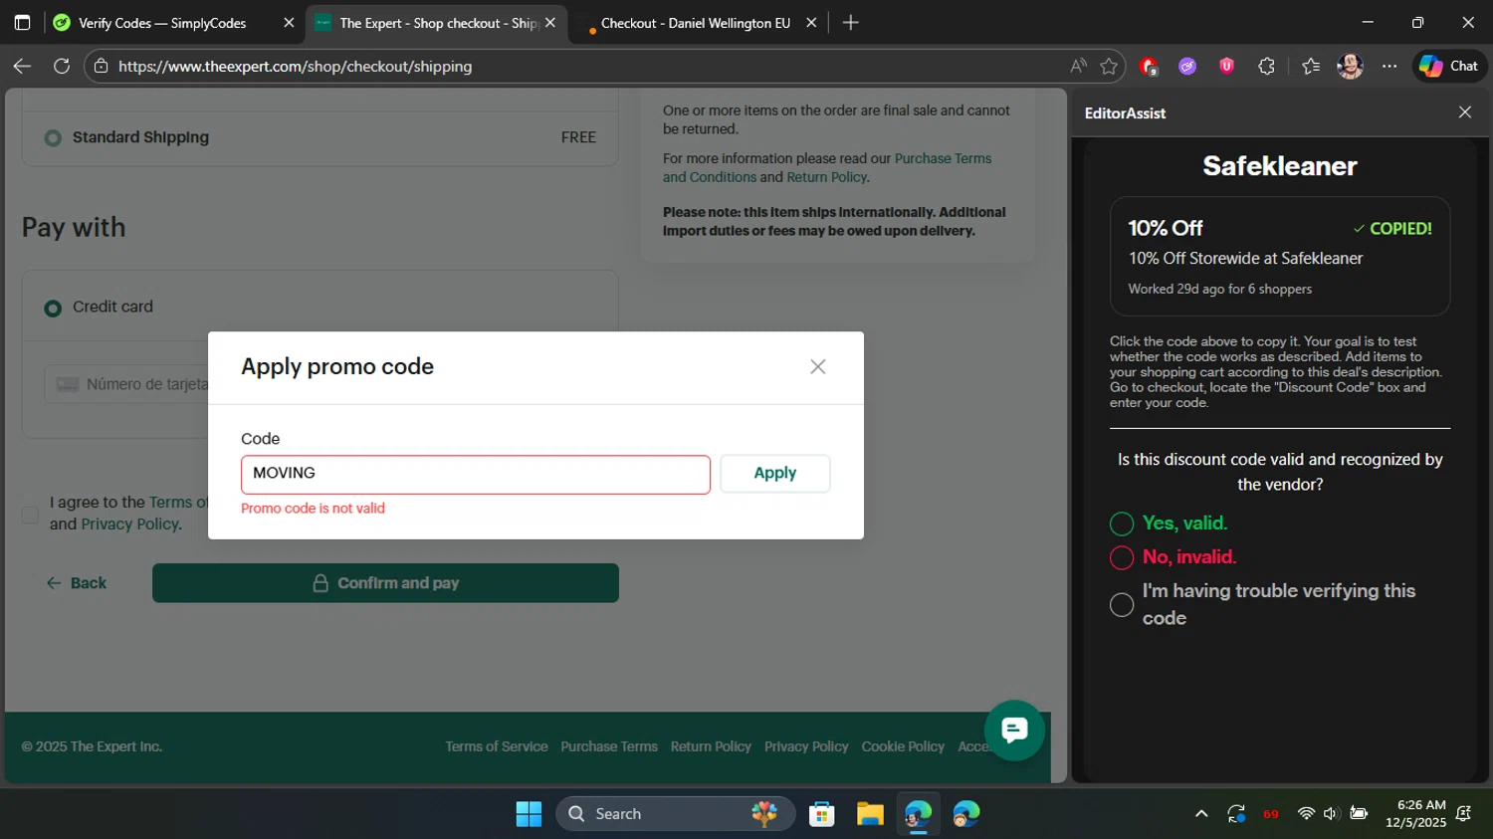Open the second Edge taskbar icon
Viewport: 1493px width, 839px height.
pos(965,814)
